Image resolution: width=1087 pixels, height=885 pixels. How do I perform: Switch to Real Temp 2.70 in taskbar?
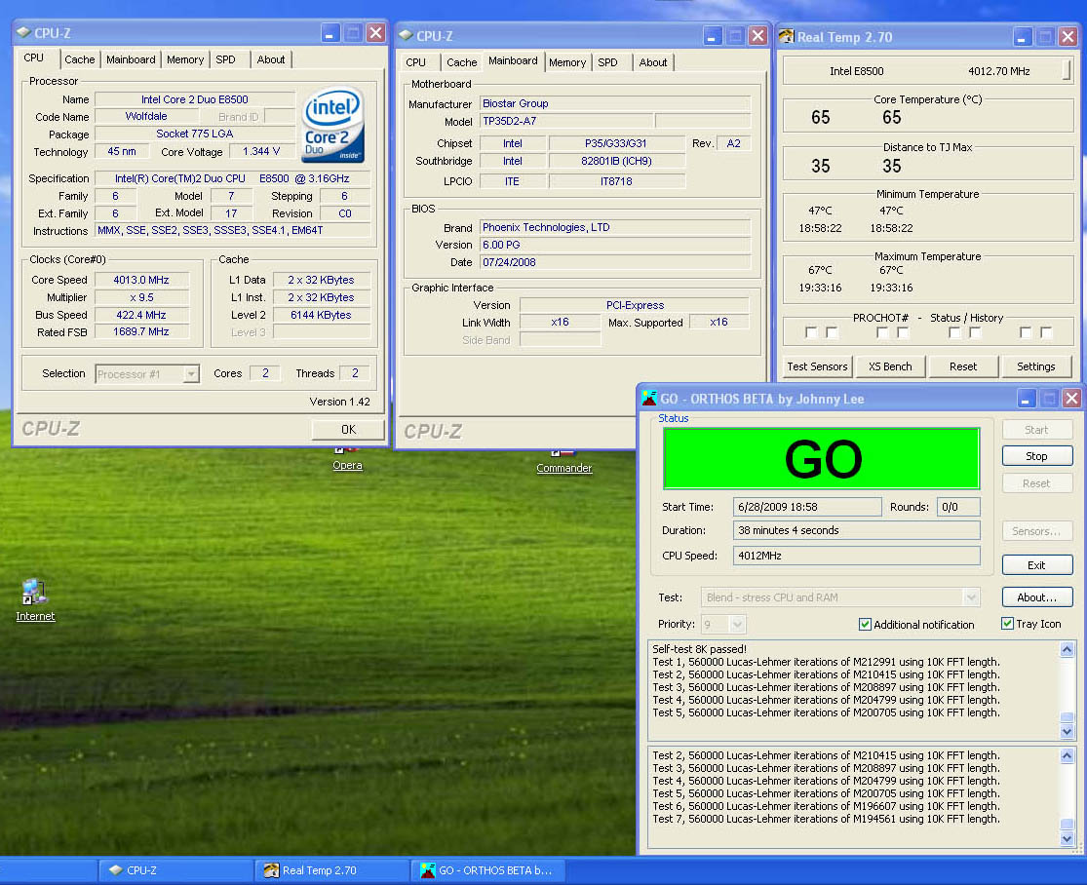pos(310,870)
